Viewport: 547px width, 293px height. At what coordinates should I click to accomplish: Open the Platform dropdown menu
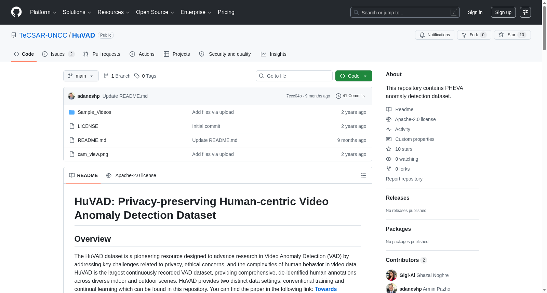tap(43, 12)
